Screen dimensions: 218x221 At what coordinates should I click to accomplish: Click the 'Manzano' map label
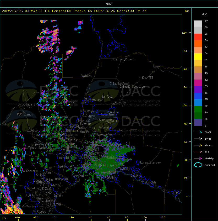coord(22,206)
